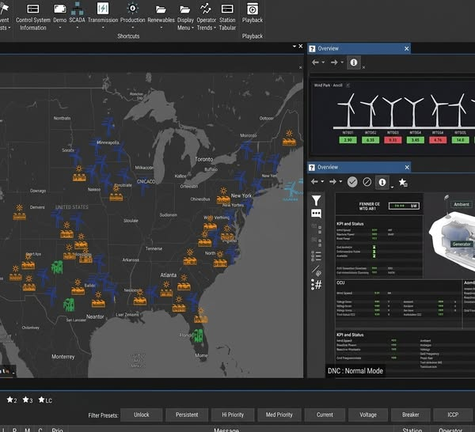The image size is (475, 432).
Task: Toggle the star LC alarm list
Action: tap(45, 400)
